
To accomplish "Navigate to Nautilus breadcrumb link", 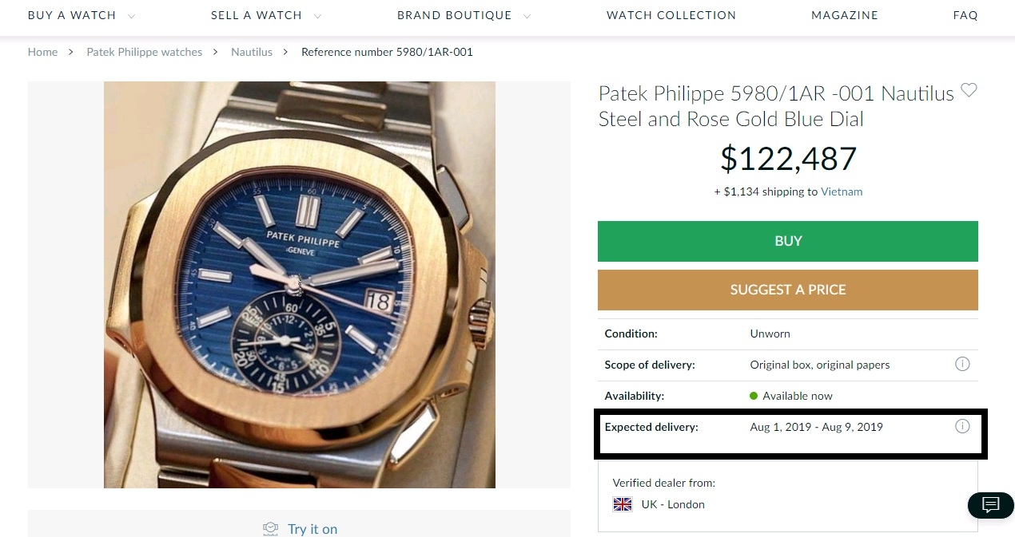I will tap(252, 52).
